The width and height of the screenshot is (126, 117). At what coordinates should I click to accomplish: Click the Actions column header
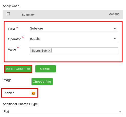(x=114, y=14)
